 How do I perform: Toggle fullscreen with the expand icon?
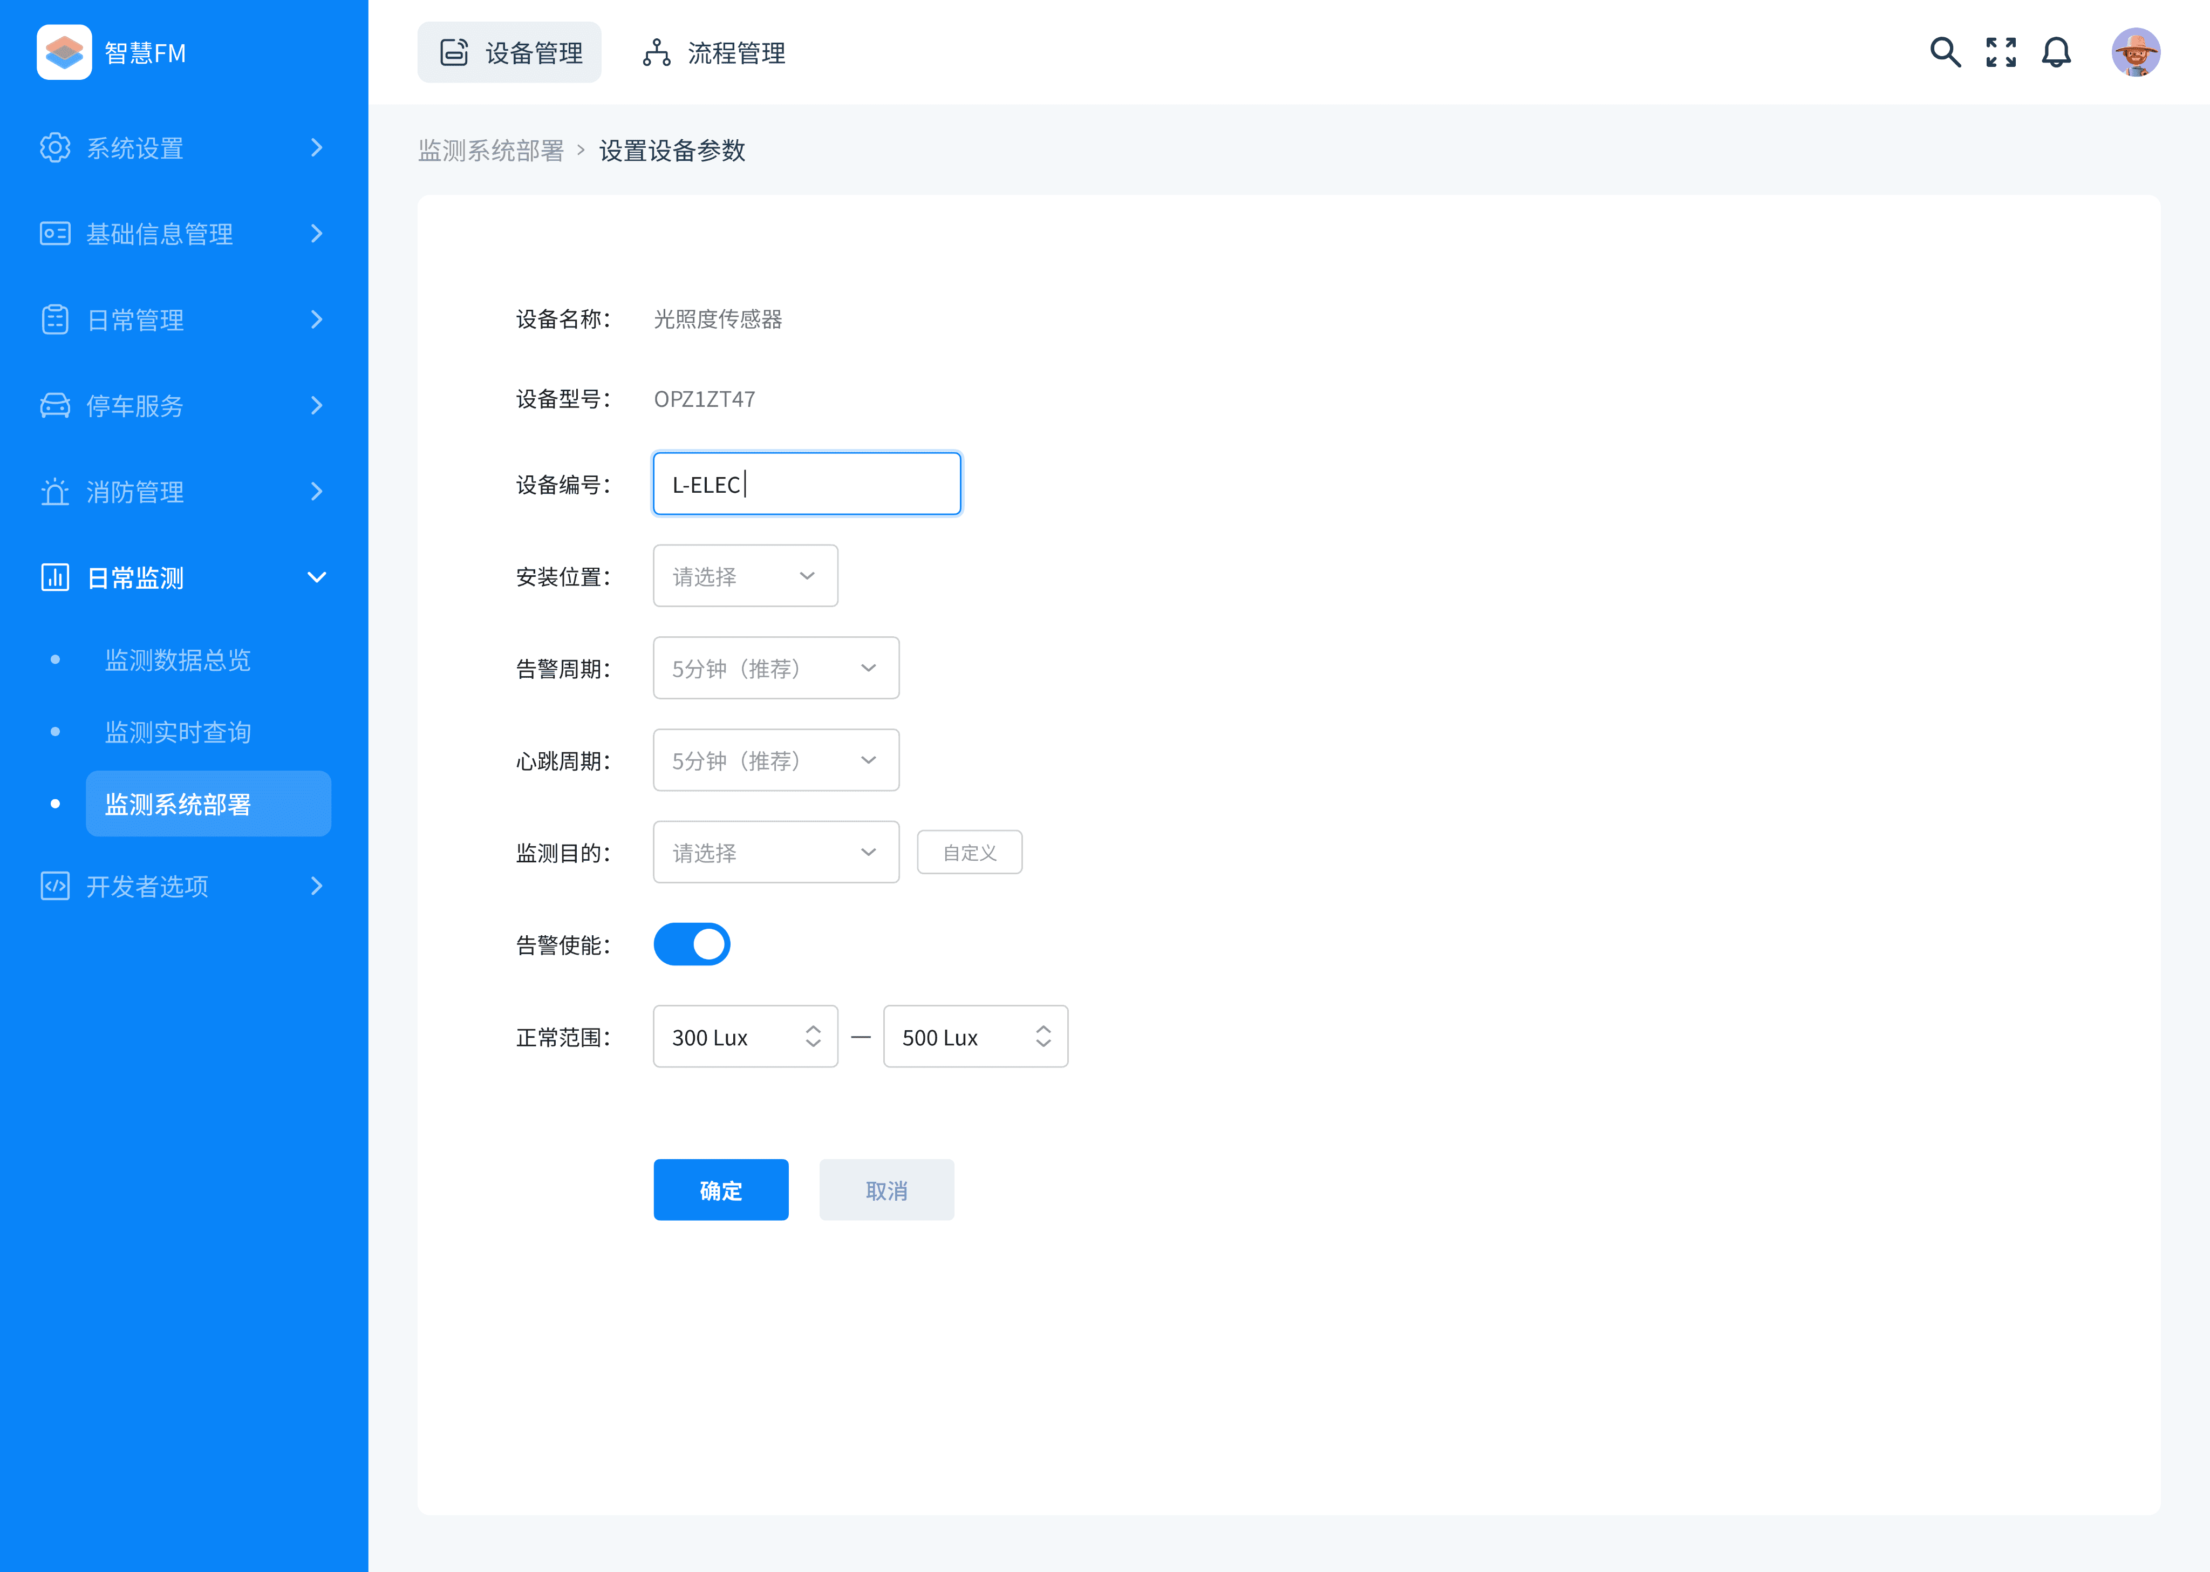[x=2000, y=52]
